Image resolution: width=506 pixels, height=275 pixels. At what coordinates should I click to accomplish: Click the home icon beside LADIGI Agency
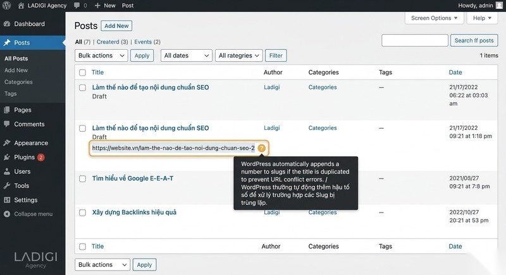21,6
